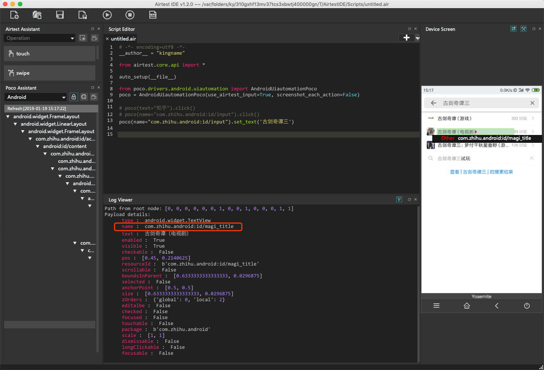
Task: Open the Device Screen tools icon
Action: [x=524, y=29]
